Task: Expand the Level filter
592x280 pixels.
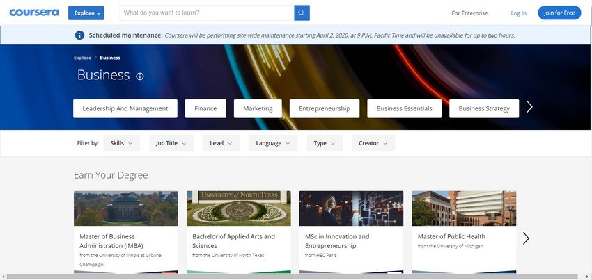Action: 221,143
